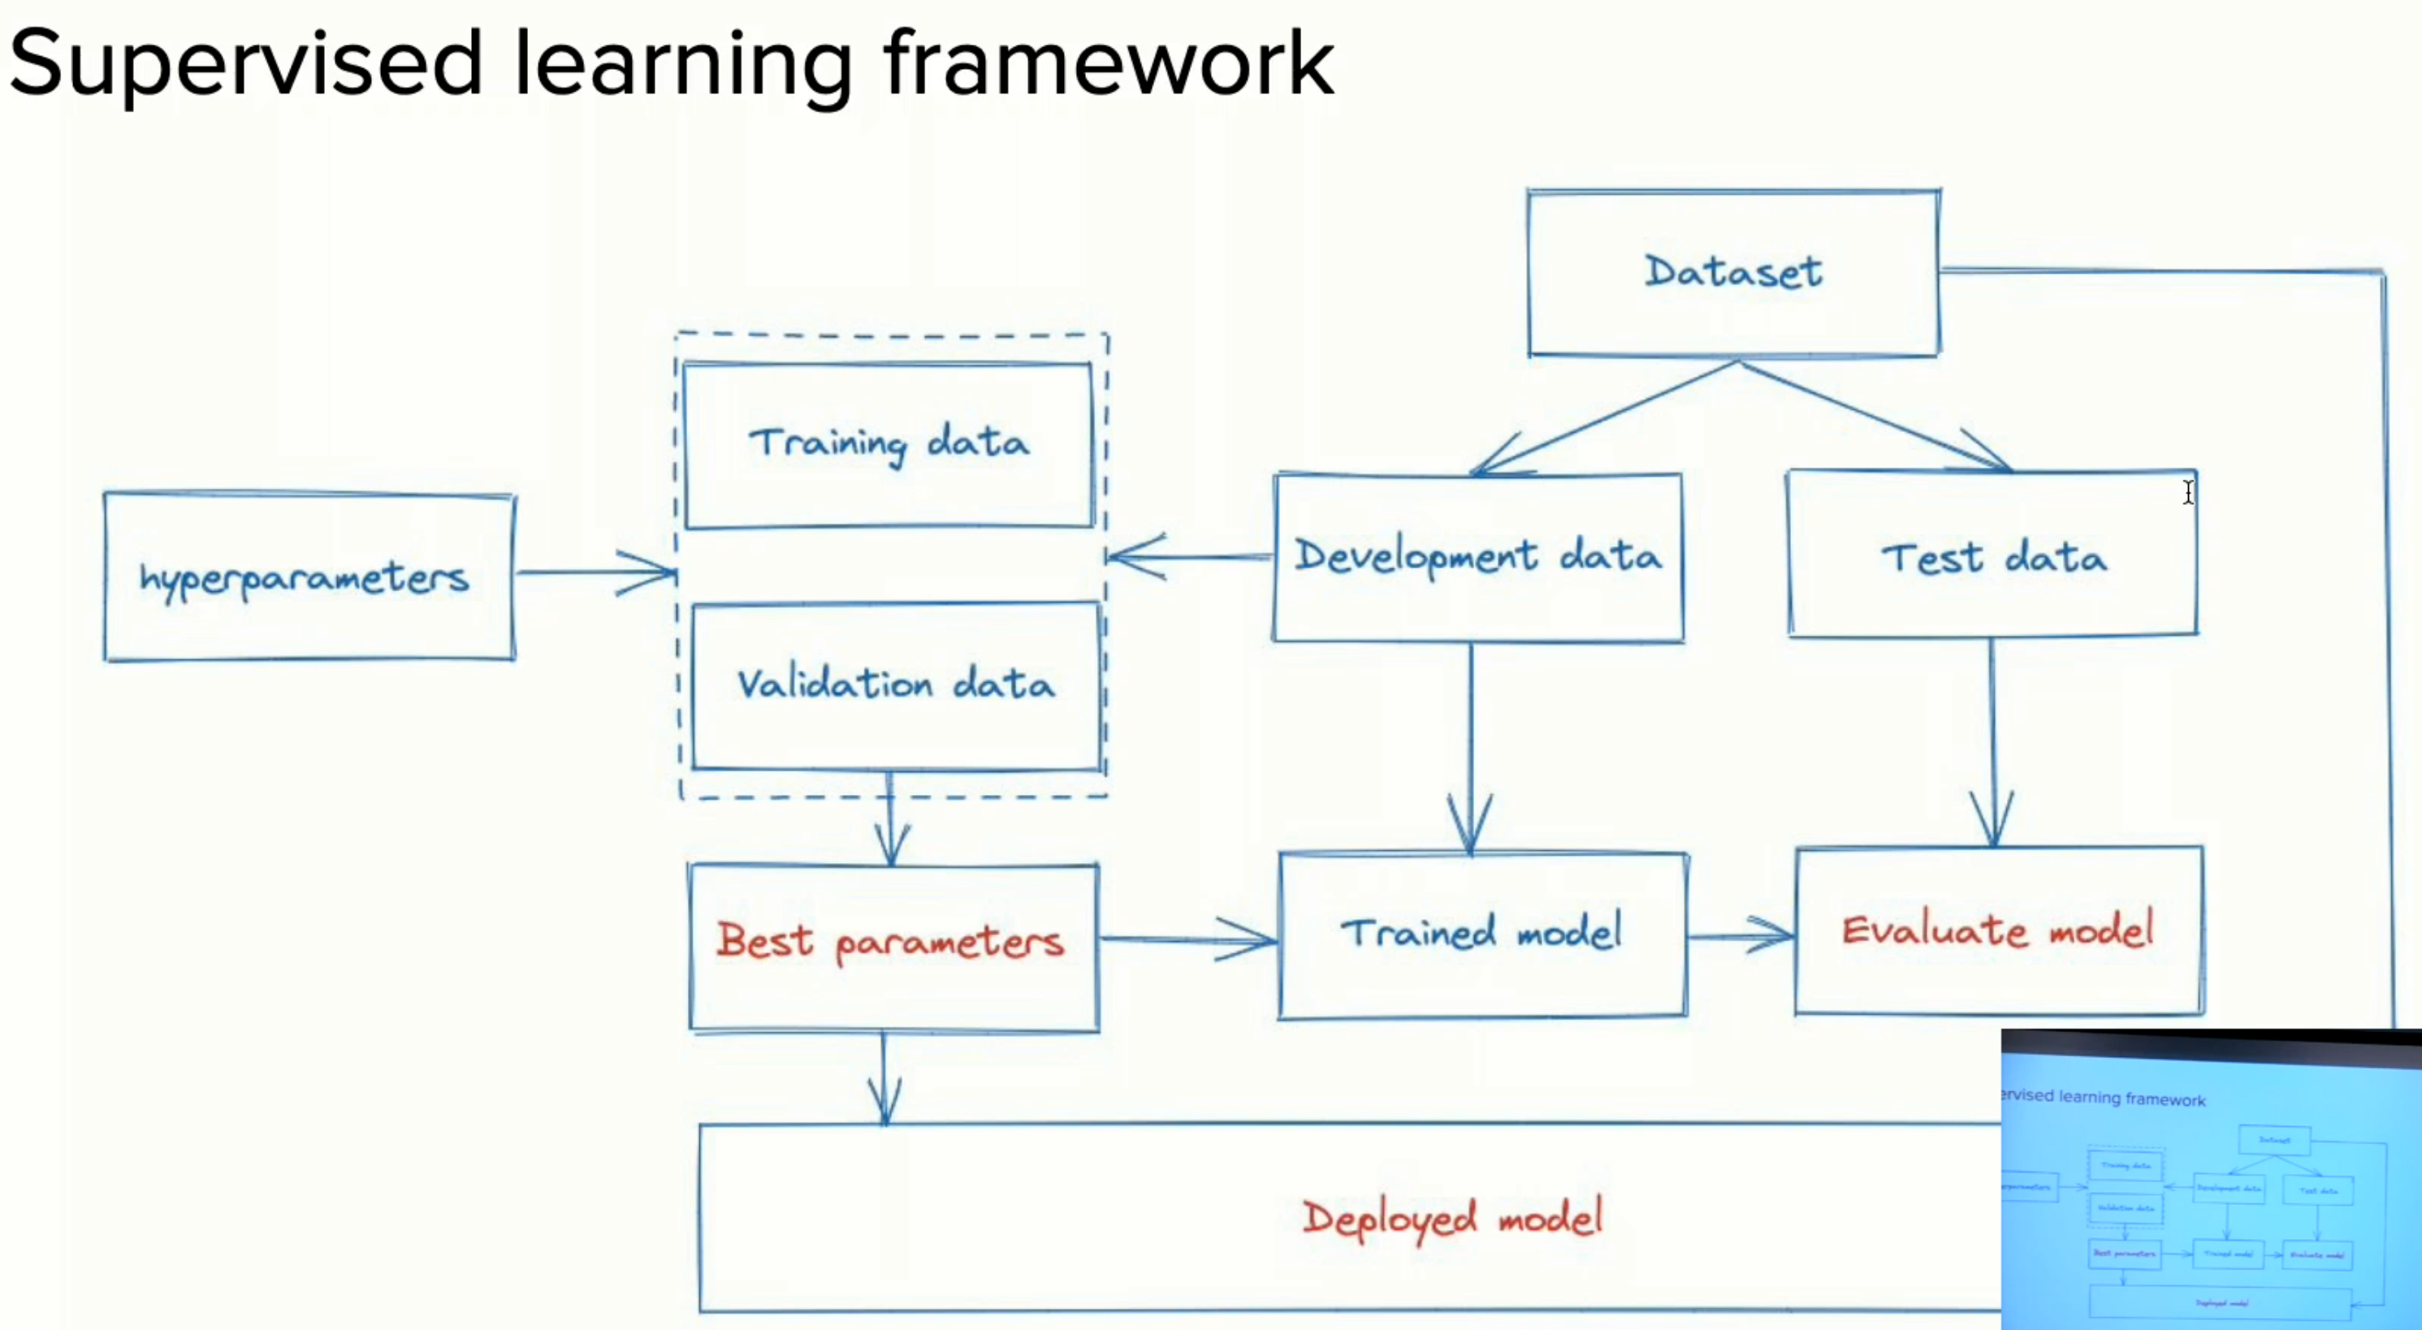The height and width of the screenshot is (1330, 2422).
Task: Click the hyperparameters input box
Action: tap(305, 580)
